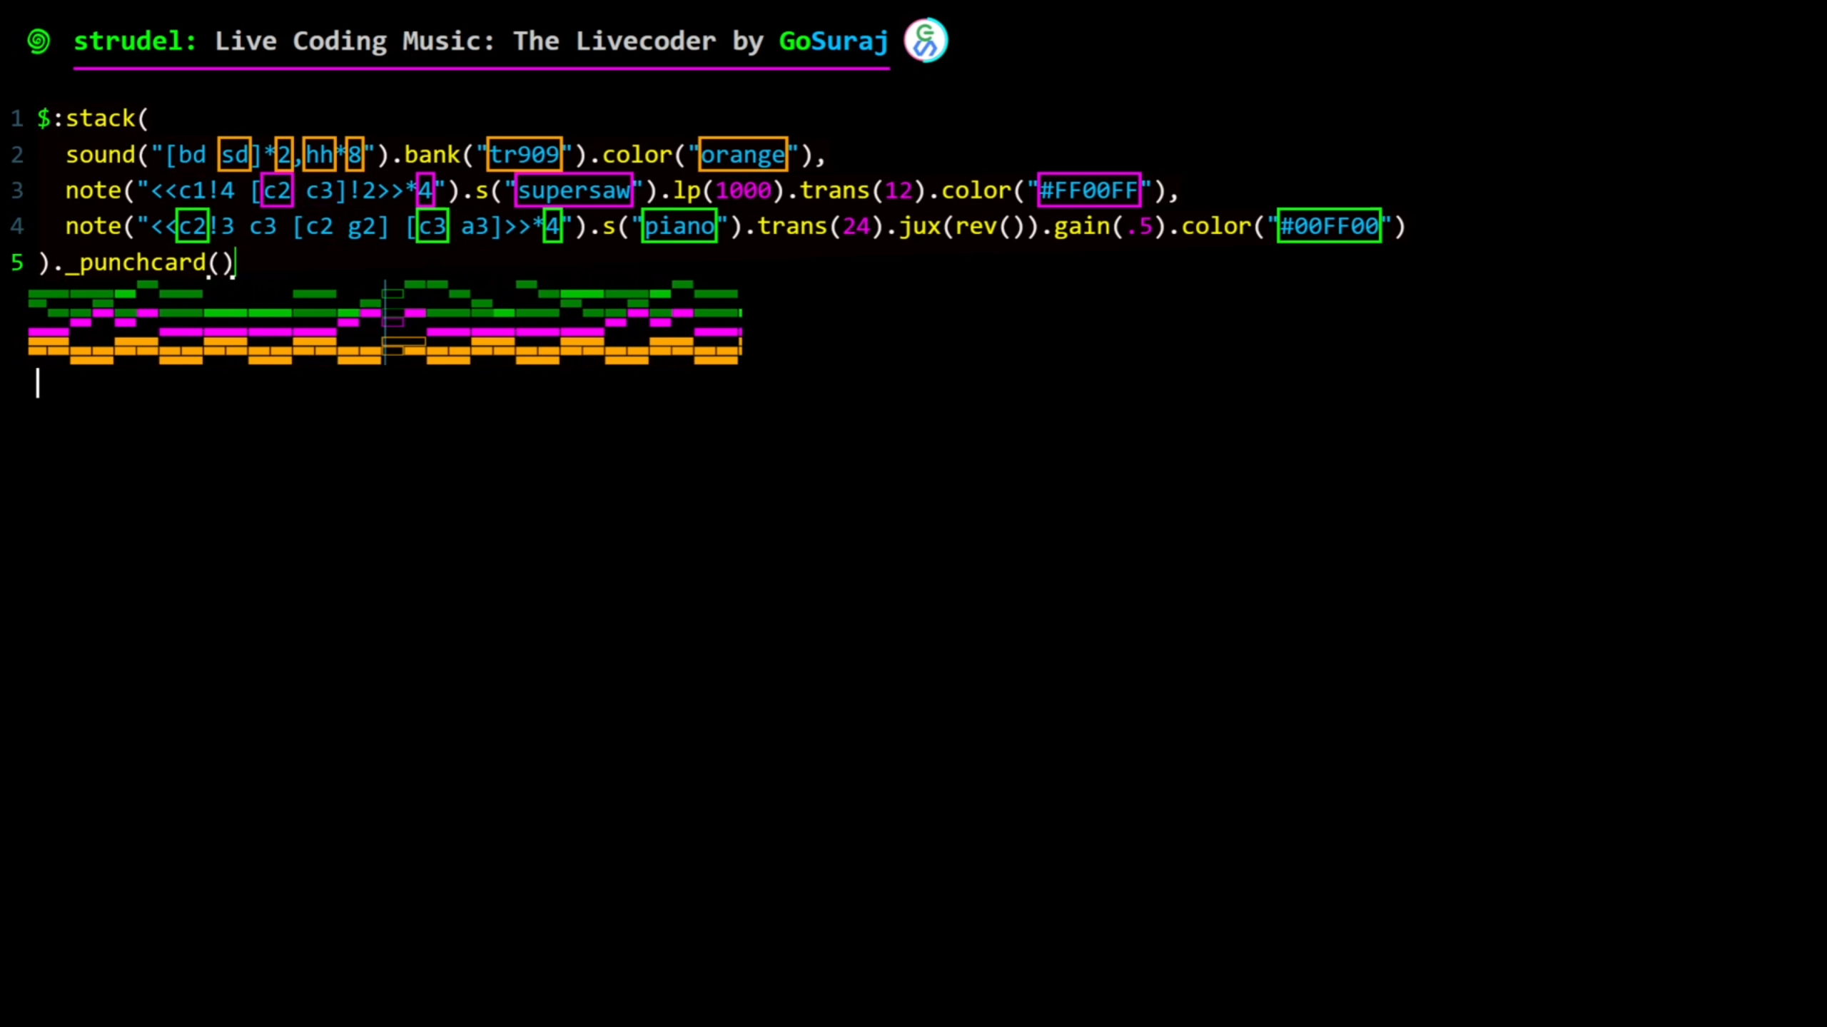1827x1027 pixels.
Task: Click the lp(1000) filter value
Action: (743, 190)
